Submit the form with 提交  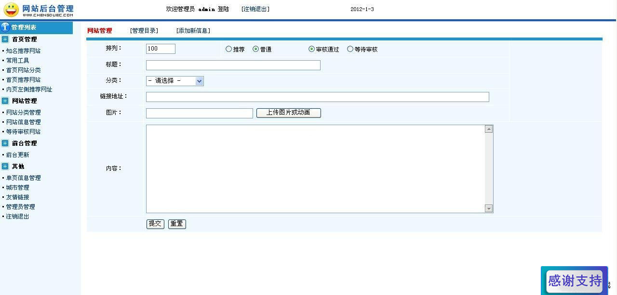(x=155, y=224)
